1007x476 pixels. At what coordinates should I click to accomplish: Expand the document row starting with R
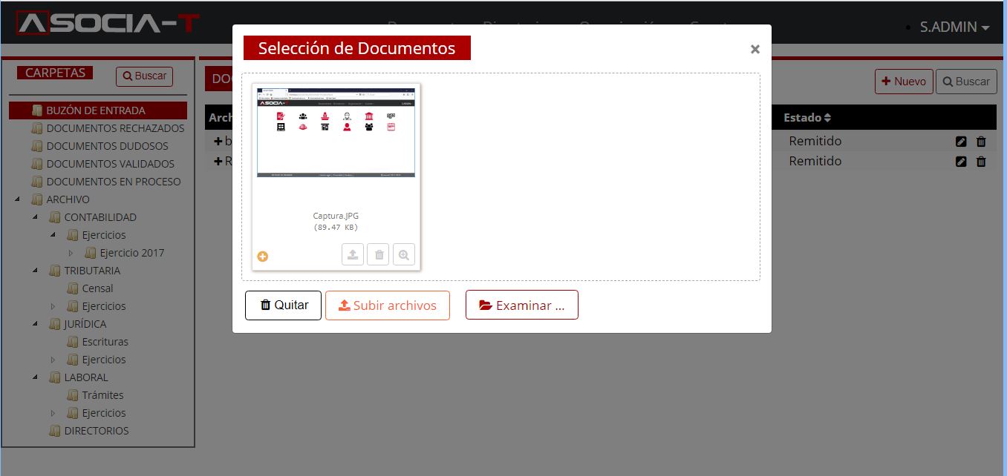218,161
